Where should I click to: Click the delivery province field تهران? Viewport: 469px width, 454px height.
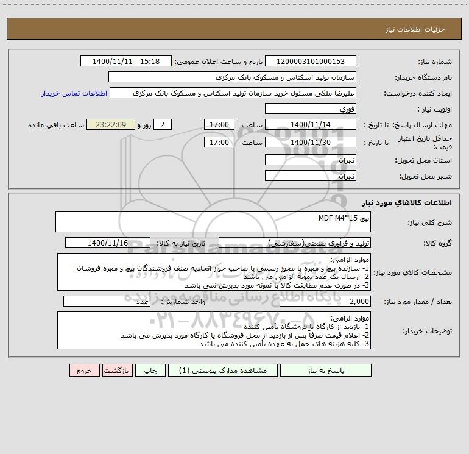coord(311,160)
